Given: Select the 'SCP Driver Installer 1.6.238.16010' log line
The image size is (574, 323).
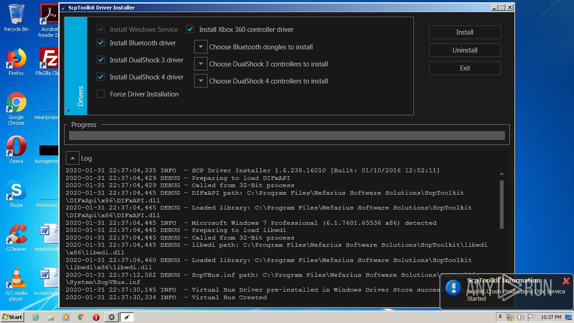Looking at the screenshot, I should (x=252, y=170).
